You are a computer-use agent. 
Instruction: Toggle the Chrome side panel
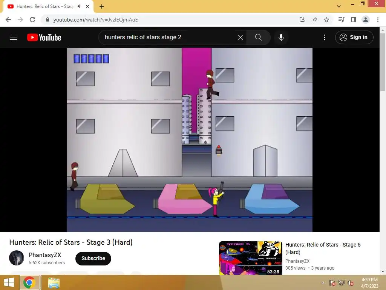tap(353, 20)
